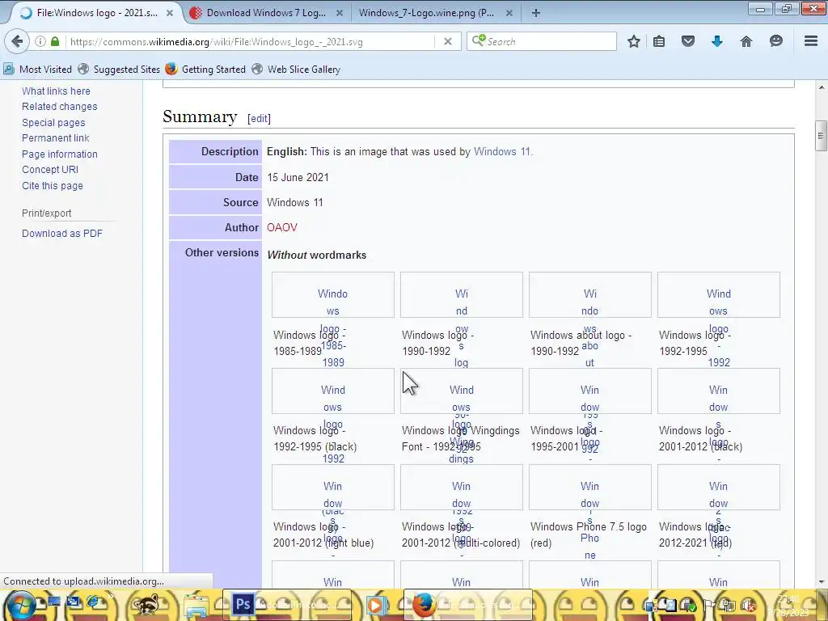This screenshot has height=621, width=828.
Task: Open Concept URI link
Action: 50,170
